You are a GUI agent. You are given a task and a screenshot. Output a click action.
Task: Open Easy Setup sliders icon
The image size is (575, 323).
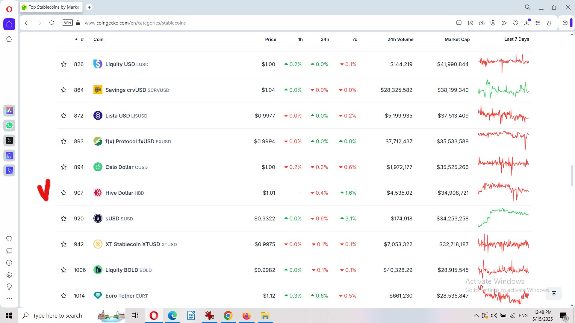click(538, 23)
